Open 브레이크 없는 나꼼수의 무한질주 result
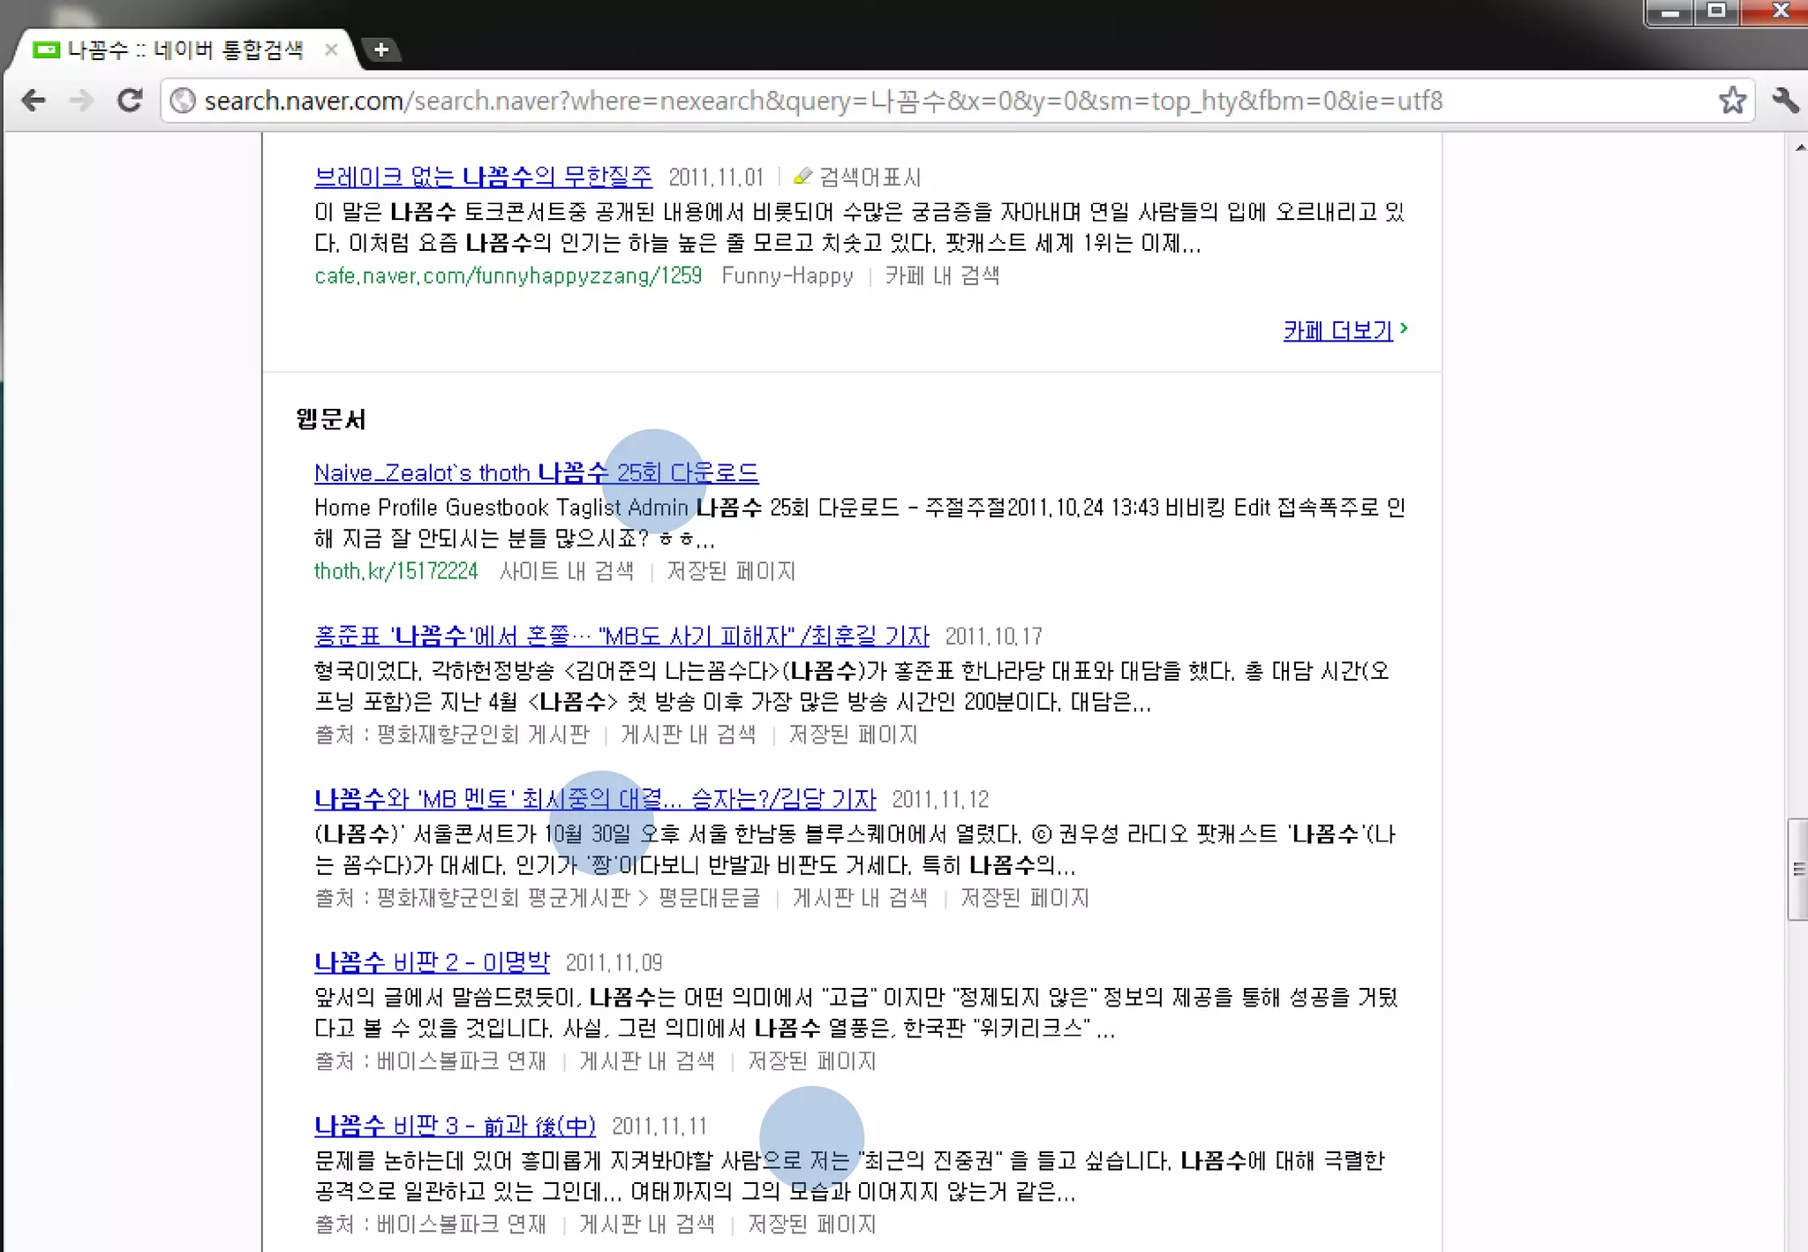1808x1252 pixels. click(x=483, y=177)
